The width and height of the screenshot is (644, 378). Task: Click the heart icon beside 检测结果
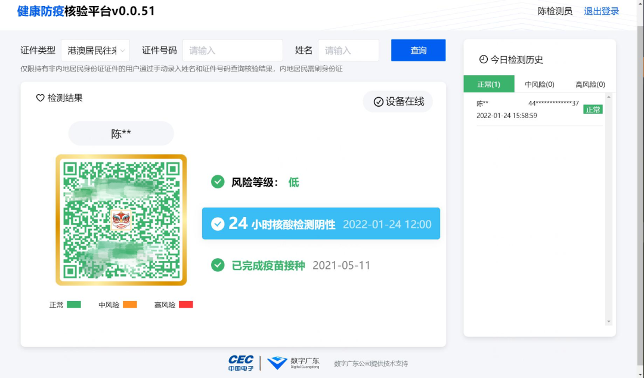pyautogui.click(x=41, y=98)
